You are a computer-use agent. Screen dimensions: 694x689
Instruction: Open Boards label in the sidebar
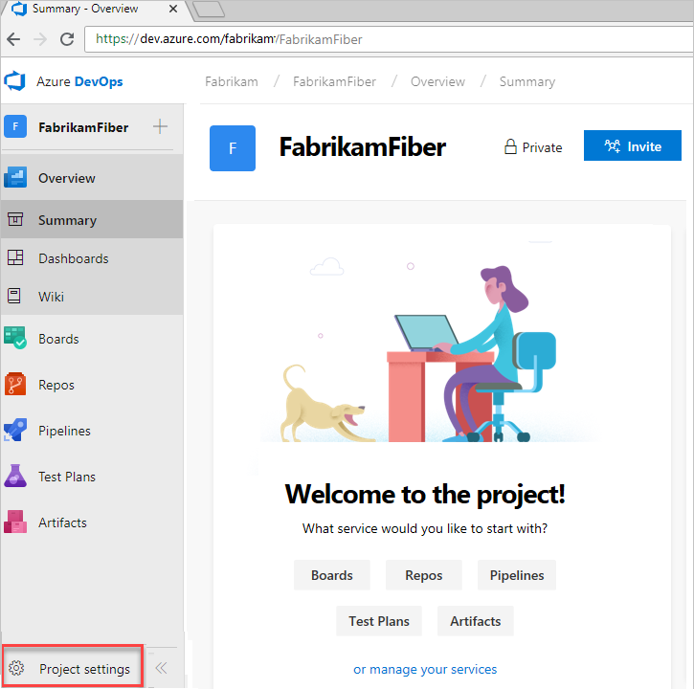[58, 339]
